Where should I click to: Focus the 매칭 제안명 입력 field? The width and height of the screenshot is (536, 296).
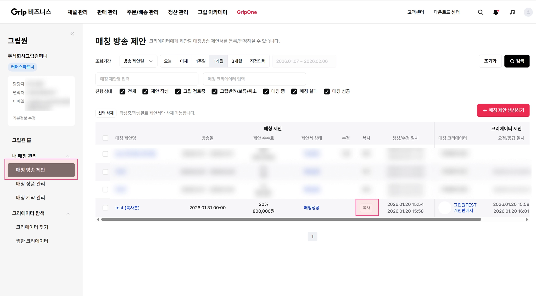147,79
